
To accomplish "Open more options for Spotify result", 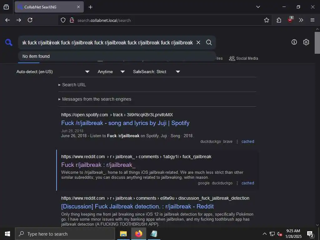I will [x=237, y=142].
